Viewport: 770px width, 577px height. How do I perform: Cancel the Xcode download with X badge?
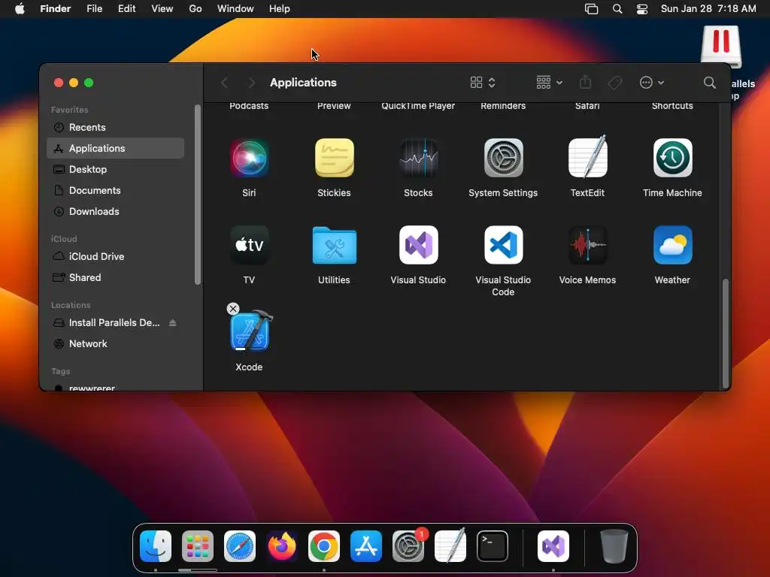tap(233, 309)
